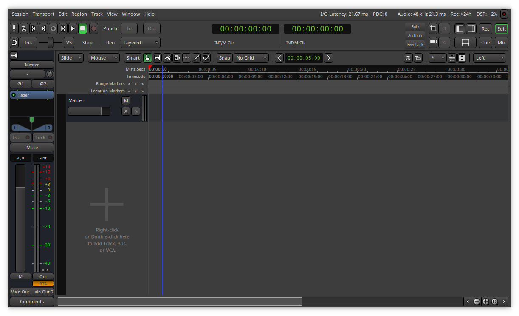519x316 pixels.
Task: Adjust the shuttle speed slider handle
Action: pos(51,43)
